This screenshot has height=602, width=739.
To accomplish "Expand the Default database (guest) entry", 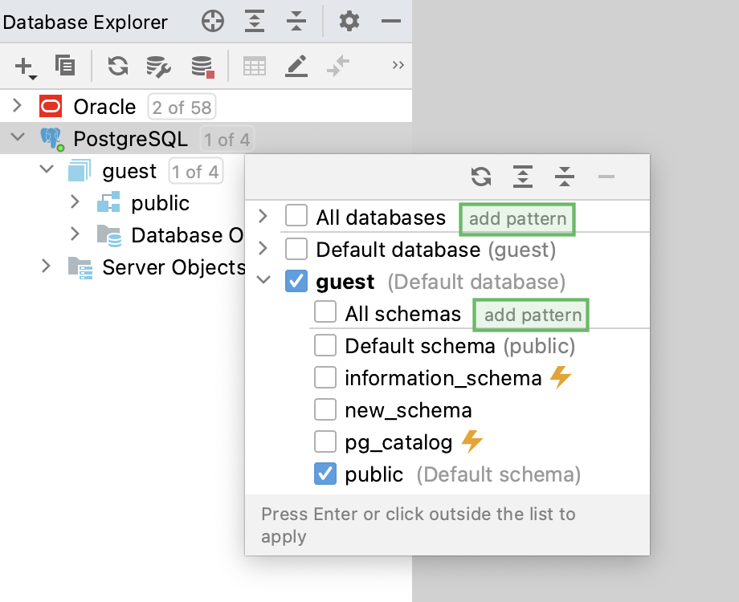I will point(261,249).
